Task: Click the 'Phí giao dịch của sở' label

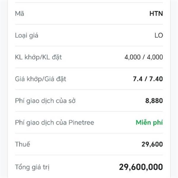Action: [45, 101]
